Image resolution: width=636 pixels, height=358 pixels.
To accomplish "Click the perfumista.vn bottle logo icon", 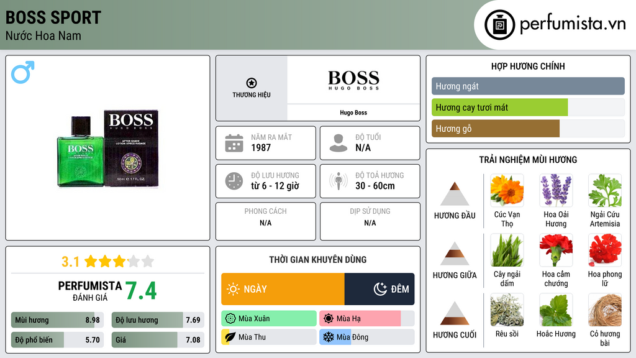I will [x=498, y=25].
